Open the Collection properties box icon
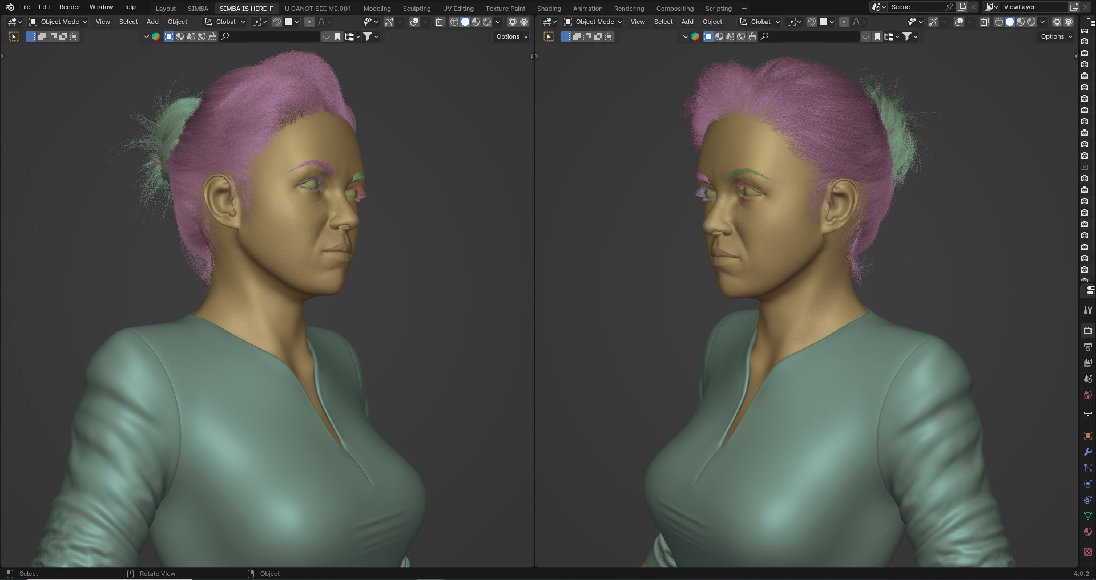Image resolution: width=1096 pixels, height=580 pixels. (x=1087, y=415)
